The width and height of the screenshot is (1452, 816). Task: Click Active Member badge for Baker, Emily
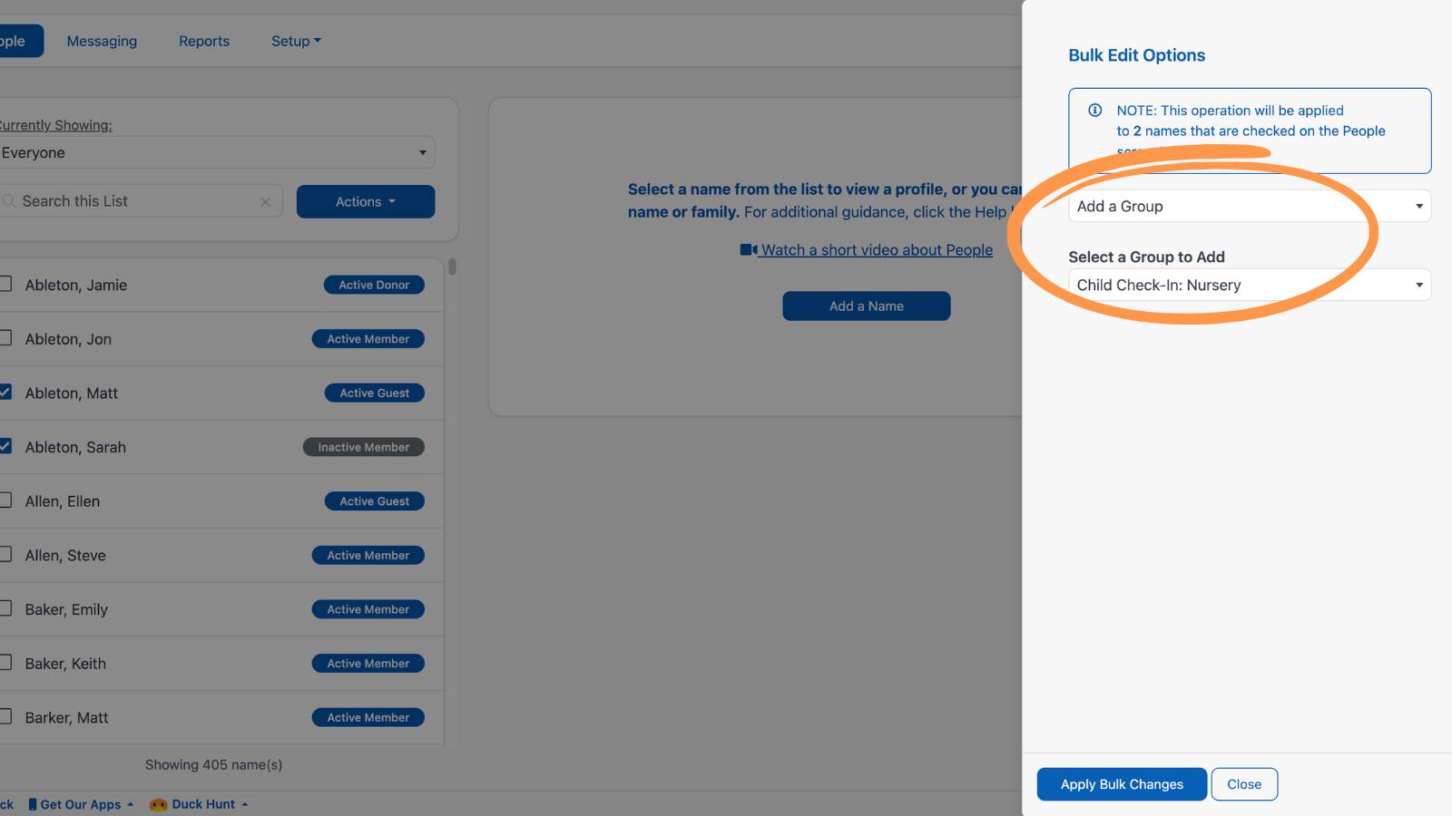click(x=368, y=609)
